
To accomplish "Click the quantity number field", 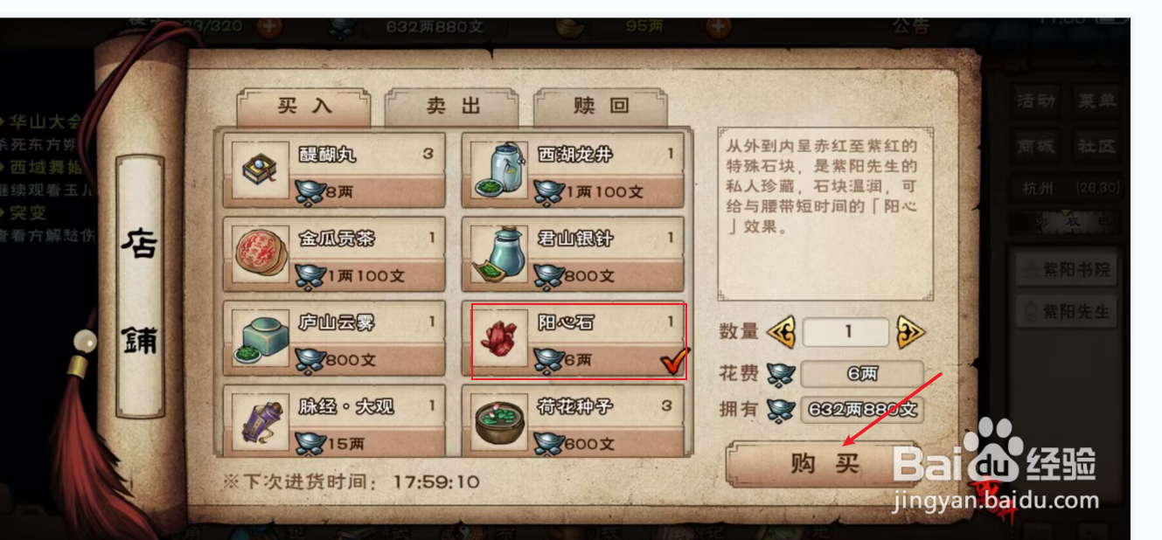I will coord(846,332).
